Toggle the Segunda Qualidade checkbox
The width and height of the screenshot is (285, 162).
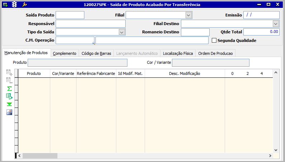coord(214,40)
